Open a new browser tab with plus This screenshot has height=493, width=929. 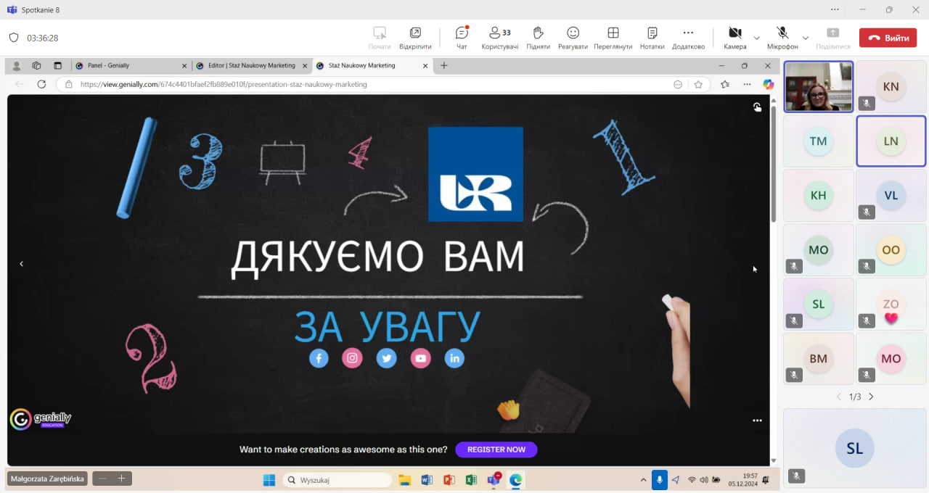[x=444, y=65]
